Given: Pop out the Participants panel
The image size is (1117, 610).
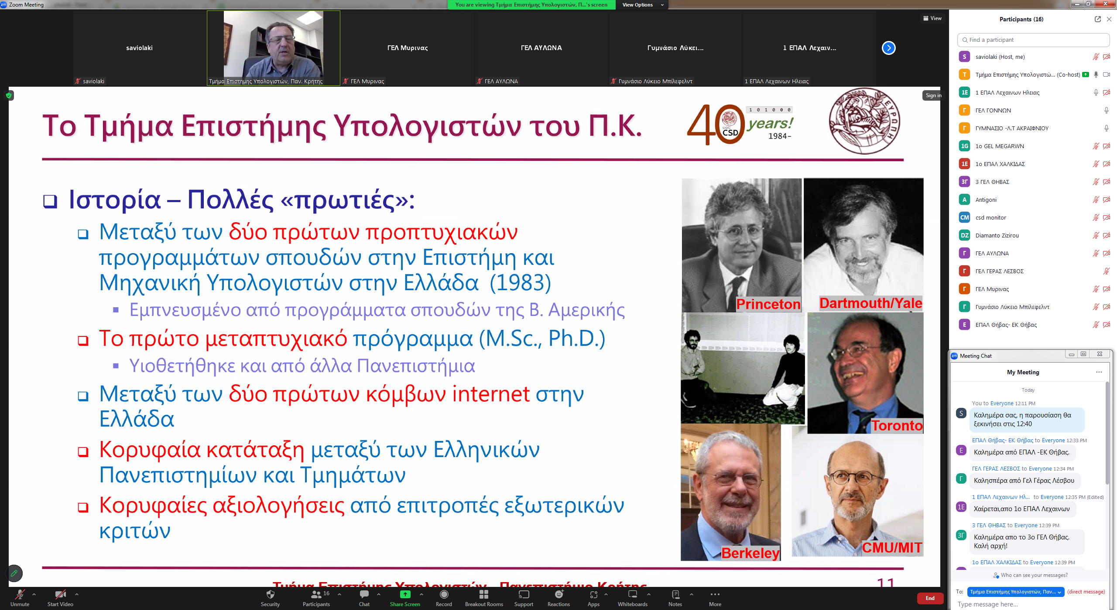Looking at the screenshot, I should coord(1097,19).
